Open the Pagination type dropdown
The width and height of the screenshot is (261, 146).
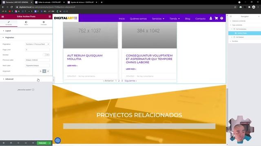[x=38, y=44]
